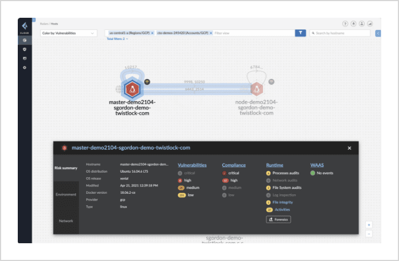Image resolution: width=399 pixels, height=261 pixels.
Task: Open the help question mark icon
Action: pyautogui.click(x=345, y=24)
